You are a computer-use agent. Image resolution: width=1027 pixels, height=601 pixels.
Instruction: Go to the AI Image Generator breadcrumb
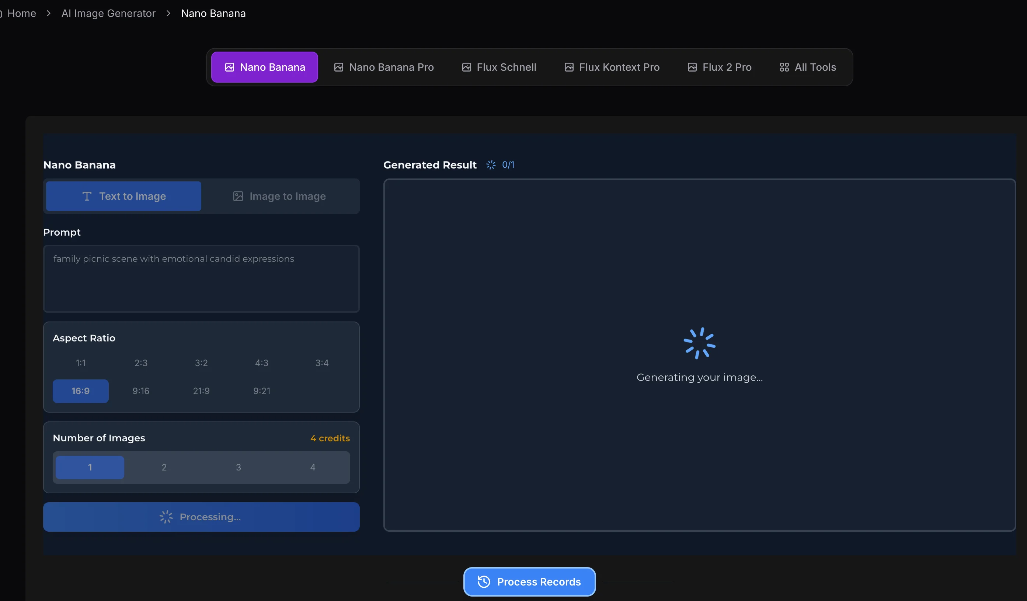108,13
